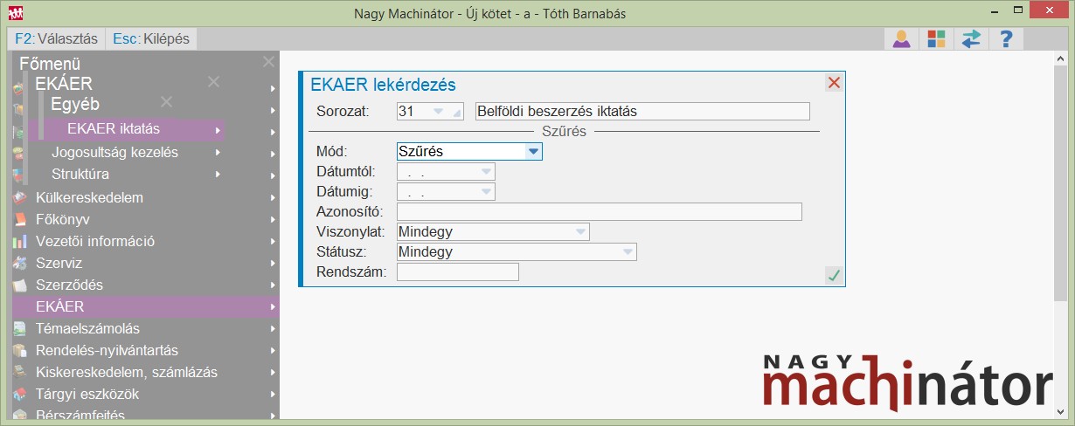Click the Rendelés-nyilvántartás box icon
This screenshot has width=1075, height=426.
20,351
